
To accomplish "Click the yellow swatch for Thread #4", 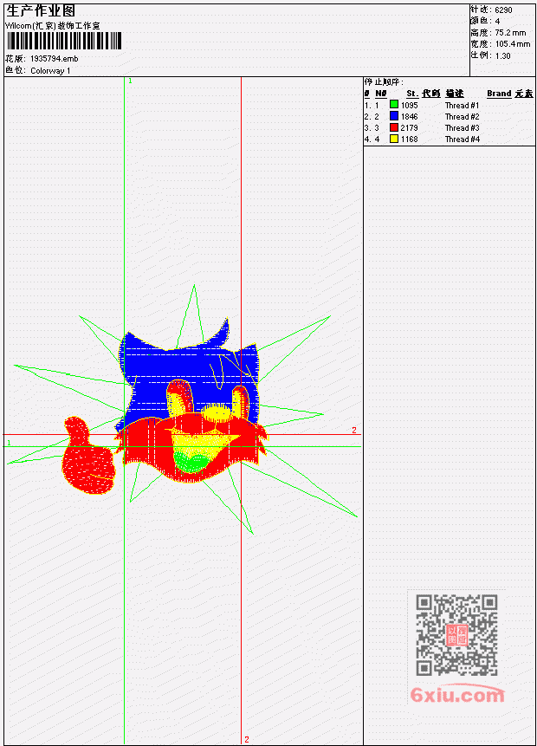I will pyautogui.click(x=394, y=139).
